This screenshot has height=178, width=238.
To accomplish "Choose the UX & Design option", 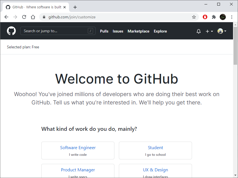I will click(155, 171).
